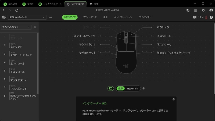This screenshot has height=121, width=215.
Task: Open the user account avatar
Action: point(211,10)
